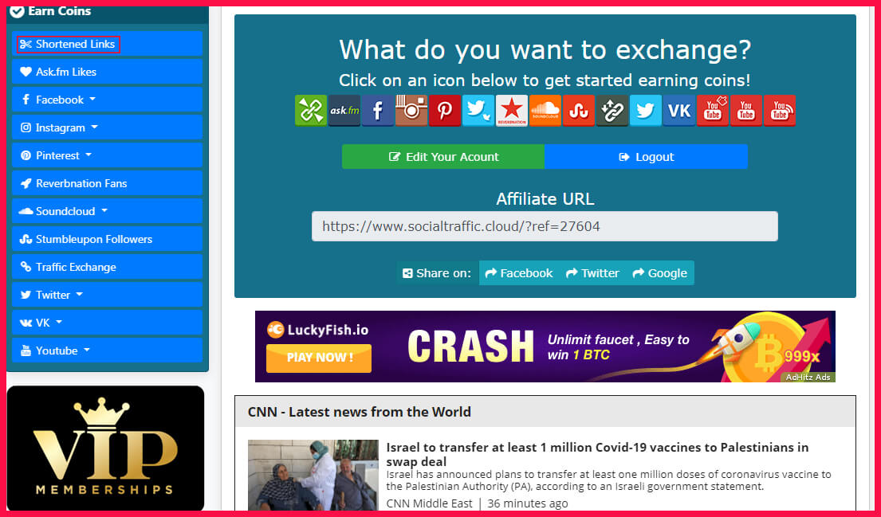The width and height of the screenshot is (881, 517).
Task: Click the 'CNN Middle East' source text
Action: pos(429,503)
